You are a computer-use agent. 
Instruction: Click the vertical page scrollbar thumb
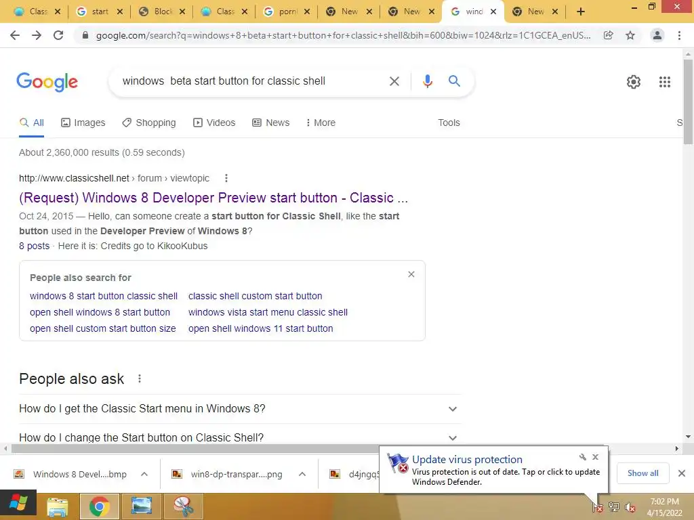click(688, 102)
